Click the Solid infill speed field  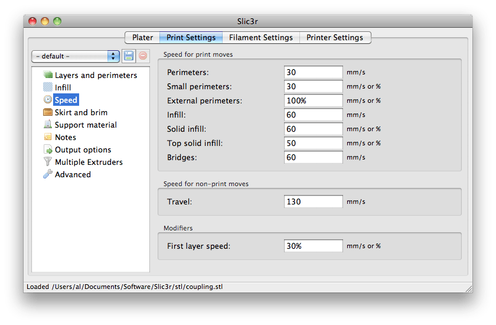[x=313, y=129]
